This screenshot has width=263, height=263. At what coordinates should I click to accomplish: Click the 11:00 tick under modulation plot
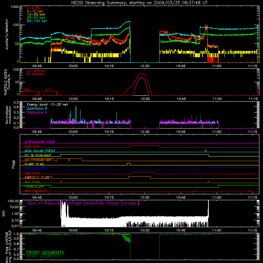[x=217, y=132]
